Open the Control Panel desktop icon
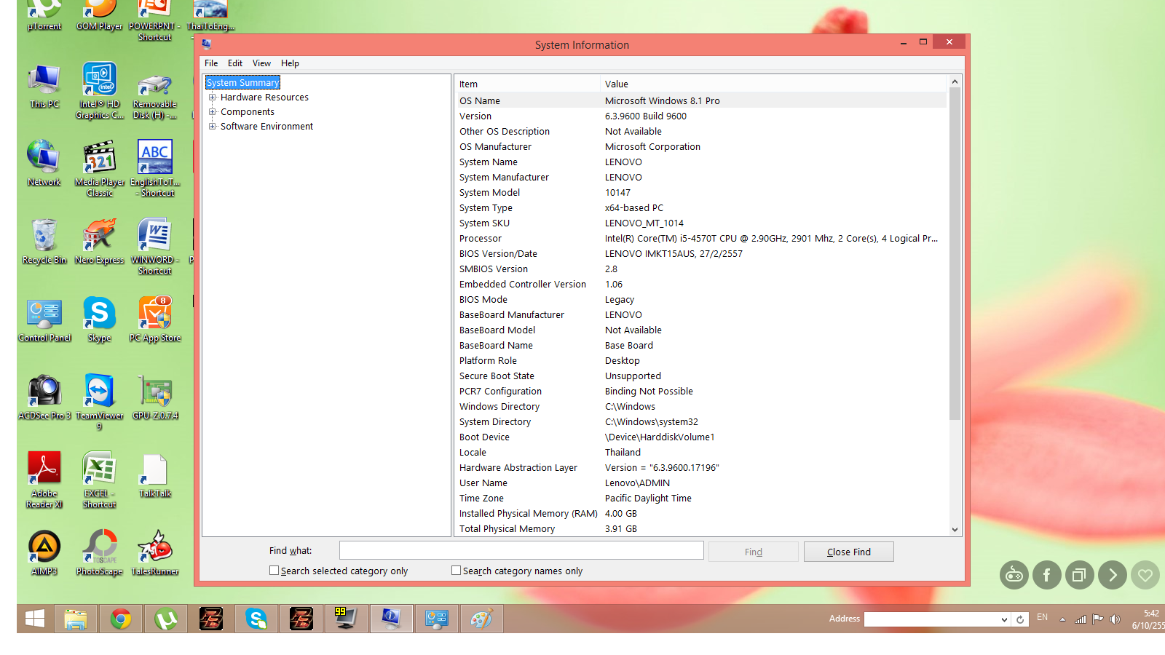 (44, 314)
